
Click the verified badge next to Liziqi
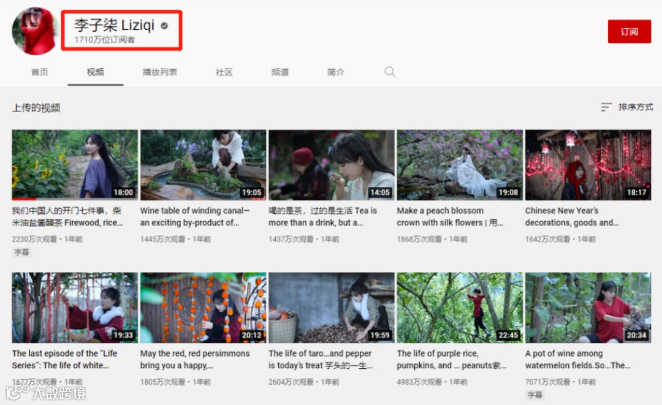coord(164,26)
